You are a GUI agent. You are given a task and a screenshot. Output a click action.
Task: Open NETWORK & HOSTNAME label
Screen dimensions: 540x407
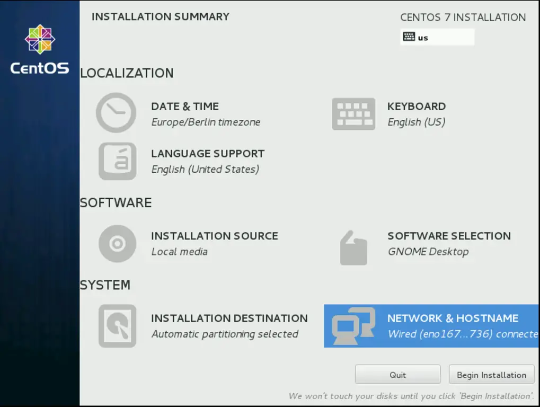coord(453,318)
